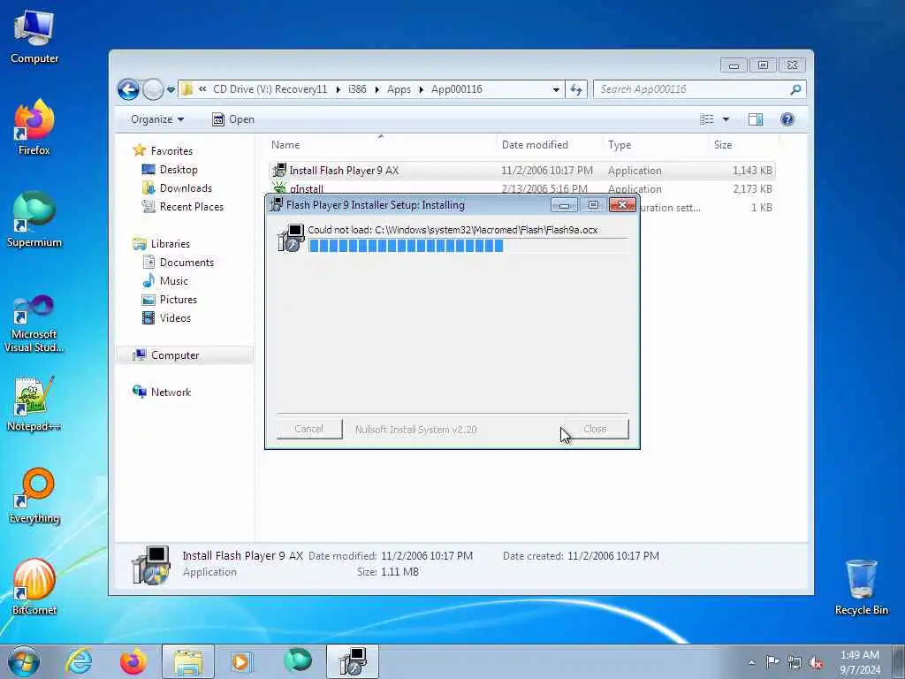Click the search magnifier icon
The width and height of the screenshot is (905, 679).
[796, 89]
